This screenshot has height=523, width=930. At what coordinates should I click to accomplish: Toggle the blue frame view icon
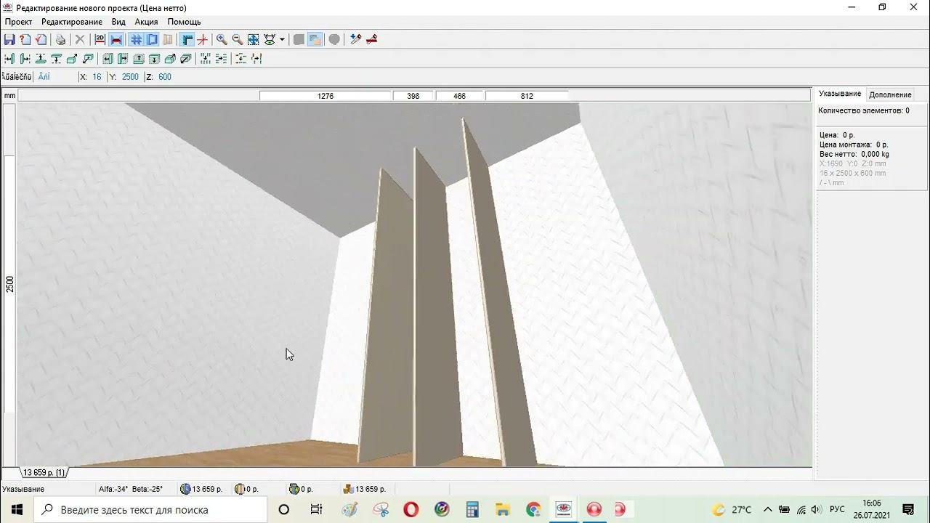pos(153,39)
